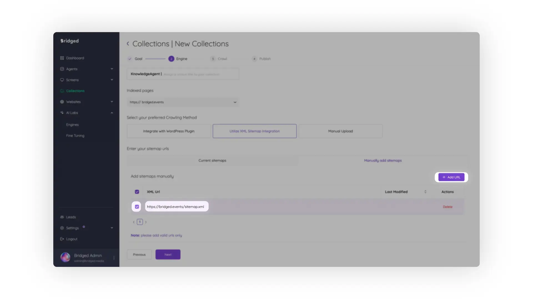
Task: Open Screens from the sidebar
Action: [x=62, y=80]
